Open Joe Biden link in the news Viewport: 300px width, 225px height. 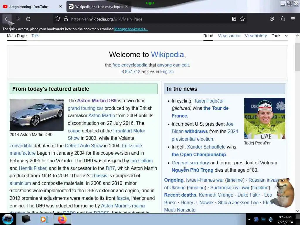230,124
